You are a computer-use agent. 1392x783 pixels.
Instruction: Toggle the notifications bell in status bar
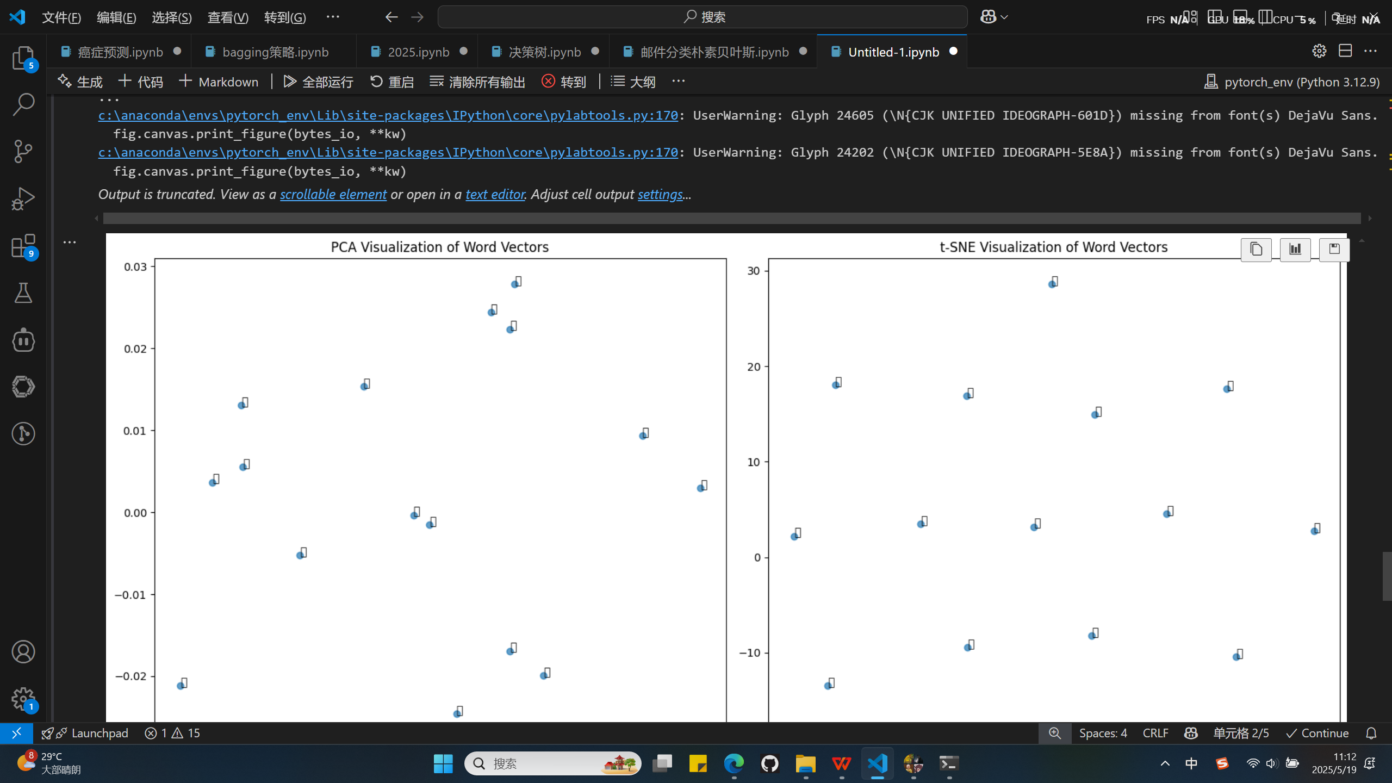pos(1371,733)
